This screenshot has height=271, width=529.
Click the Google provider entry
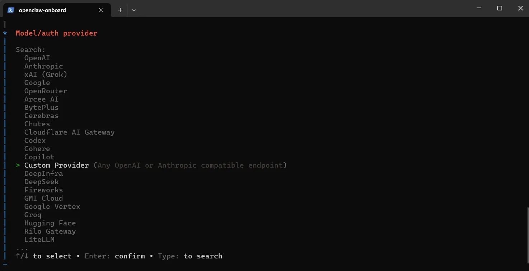(37, 83)
